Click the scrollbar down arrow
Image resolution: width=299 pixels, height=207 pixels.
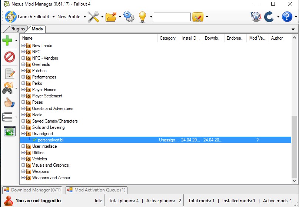(294, 181)
